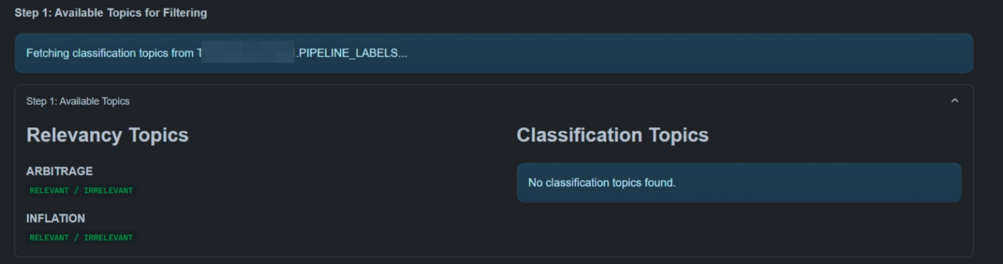Click the IRRELEVANT label under INFLATION
Screen dimensions: 1003x264
pyautogui.click(x=108, y=238)
